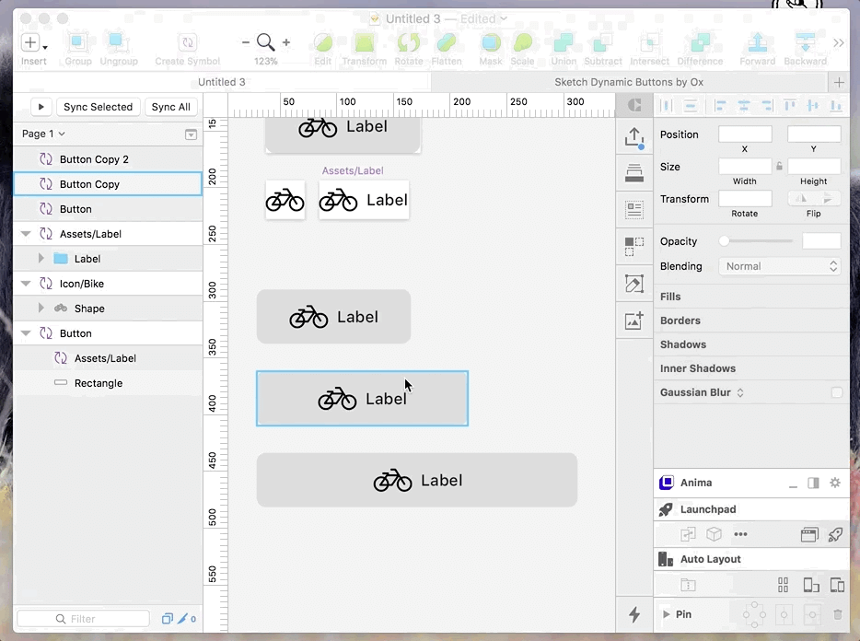Image resolution: width=860 pixels, height=641 pixels.
Task: Select the Rectangle layer
Action: 108,383
